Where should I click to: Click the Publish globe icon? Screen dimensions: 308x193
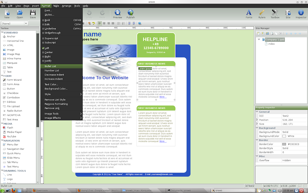point(130,14)
